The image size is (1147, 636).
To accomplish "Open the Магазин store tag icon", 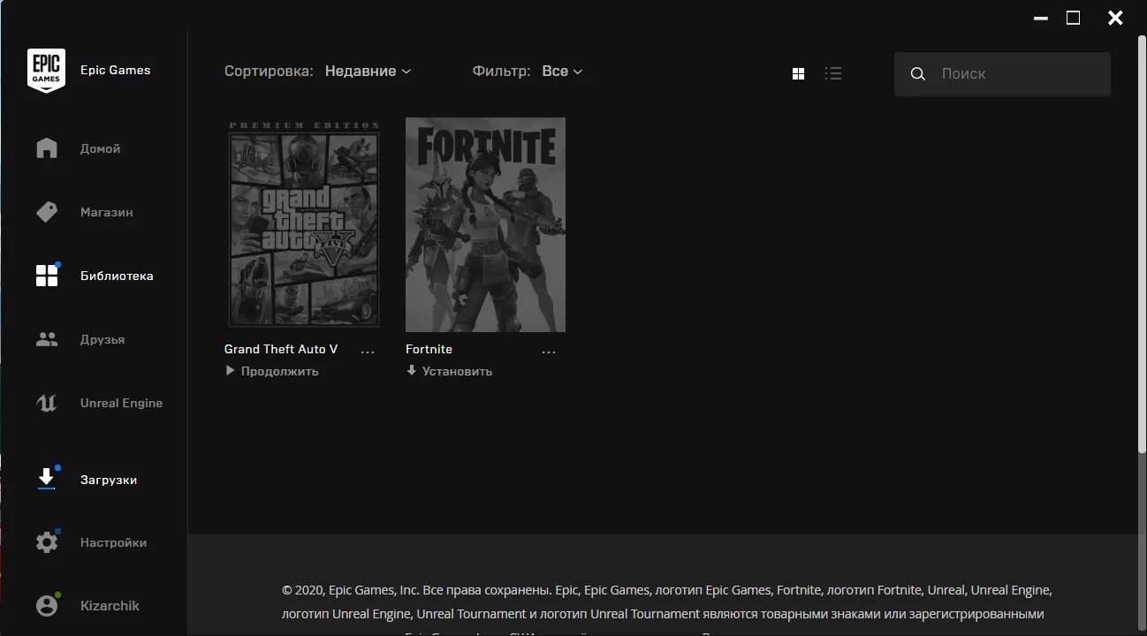I will tap(47, 212).
